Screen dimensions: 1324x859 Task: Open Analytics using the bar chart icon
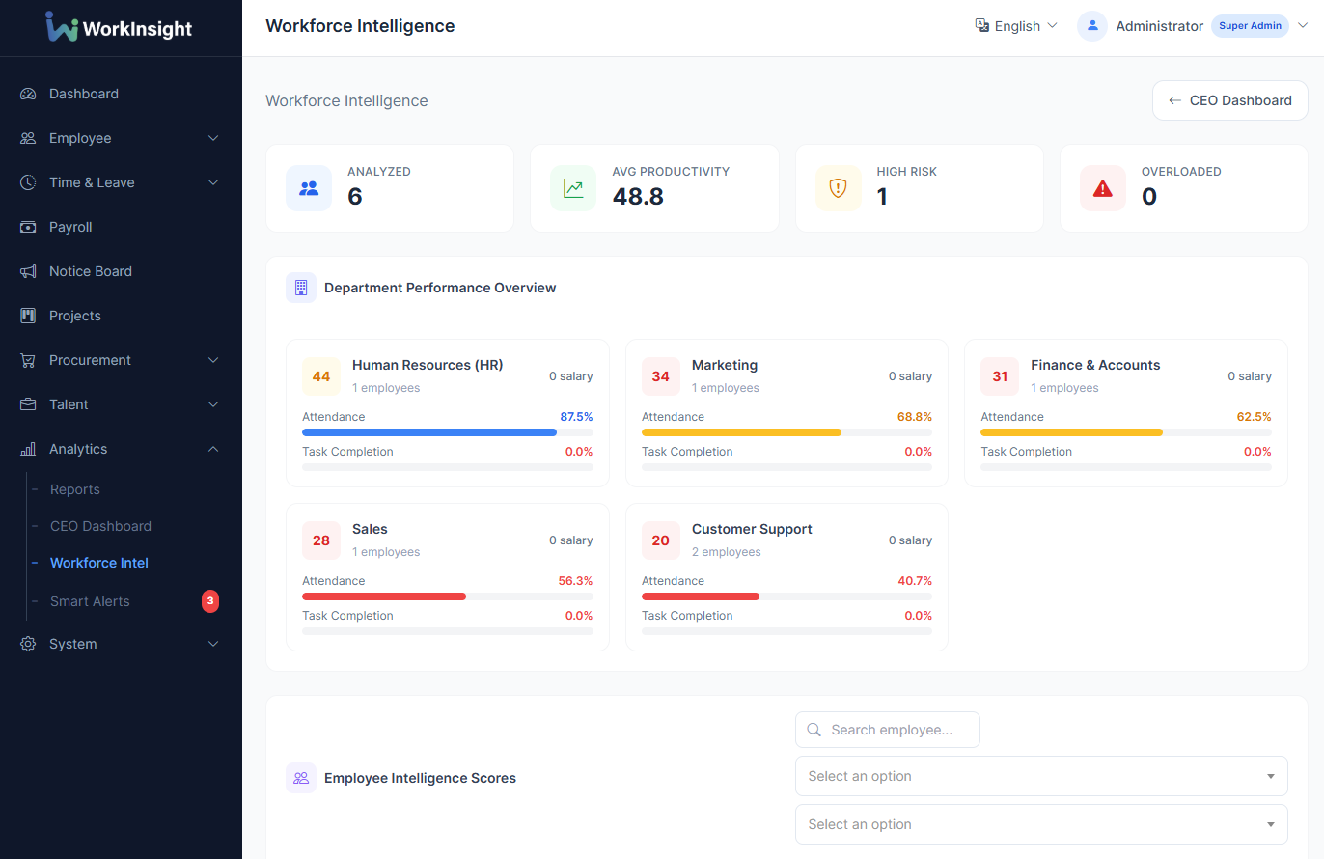pyautogui.click(x=28, y=449)
